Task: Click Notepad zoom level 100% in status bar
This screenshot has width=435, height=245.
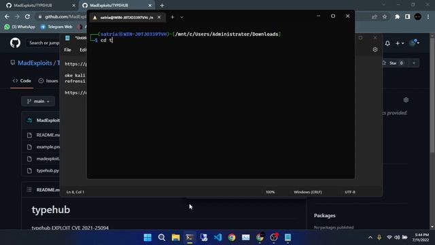Action: coord(271,192)
